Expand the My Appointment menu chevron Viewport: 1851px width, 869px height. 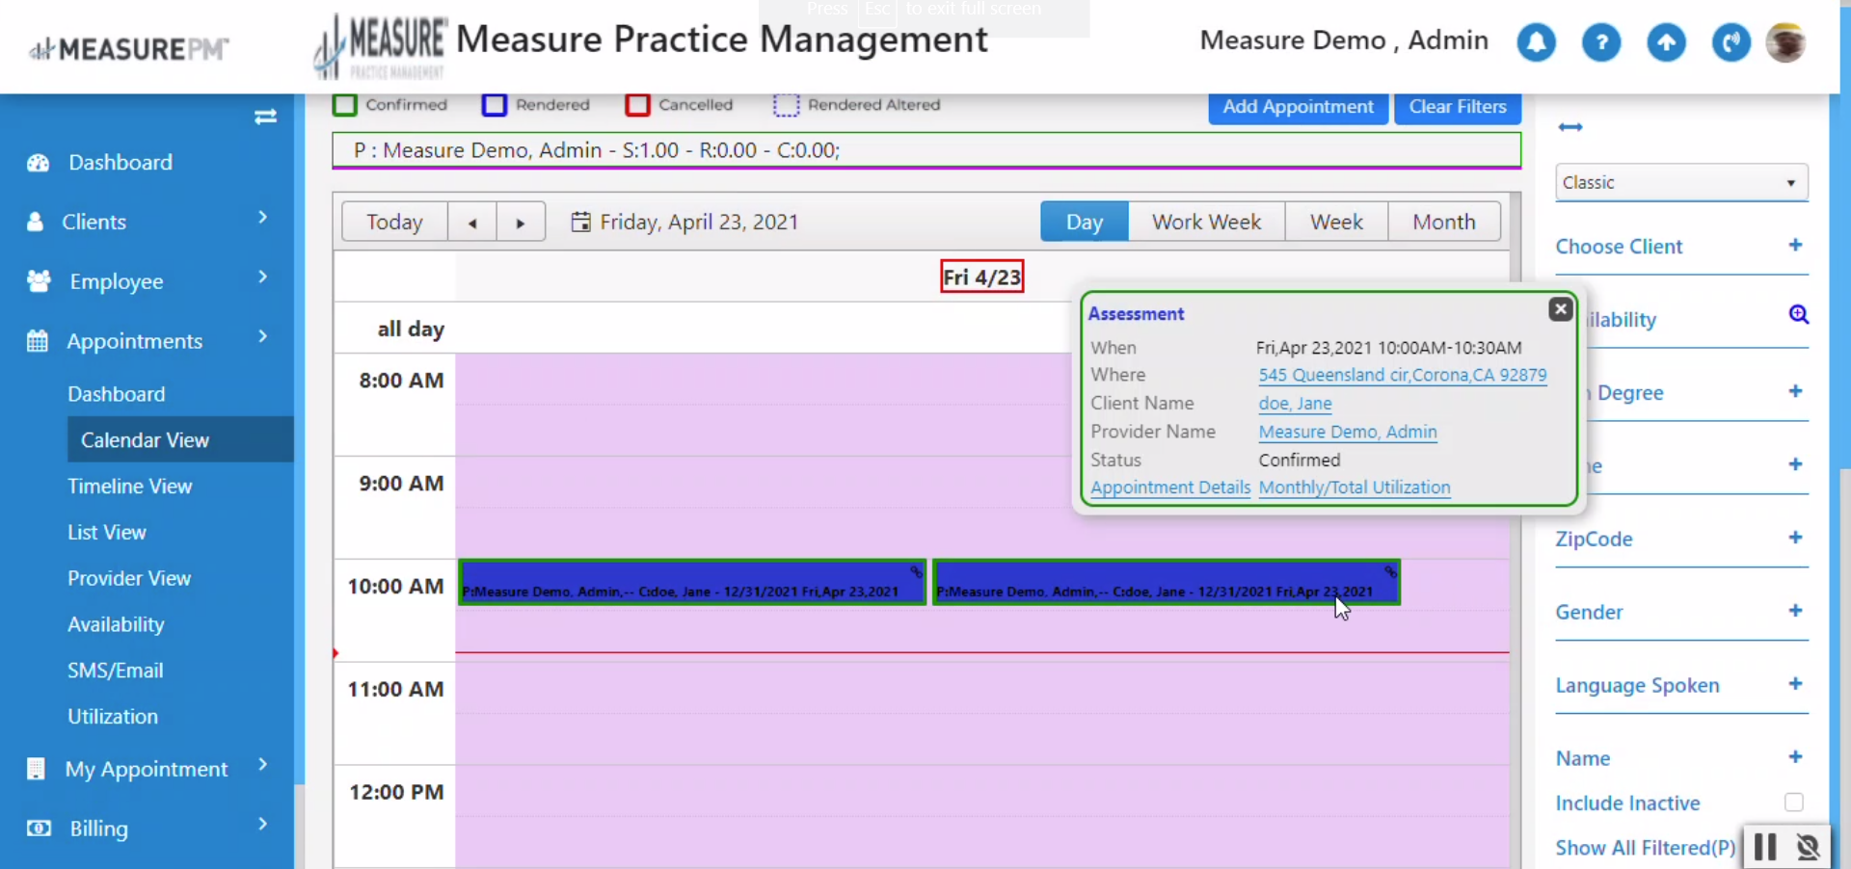pyautogui.click(x=262, y=765)
